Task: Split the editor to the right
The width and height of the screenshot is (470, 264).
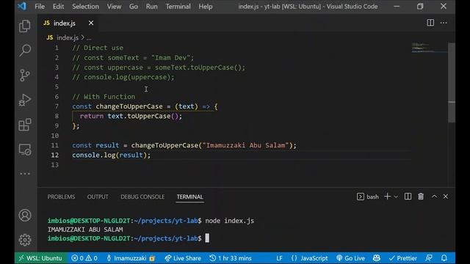Action: click(x=430, y=23)
